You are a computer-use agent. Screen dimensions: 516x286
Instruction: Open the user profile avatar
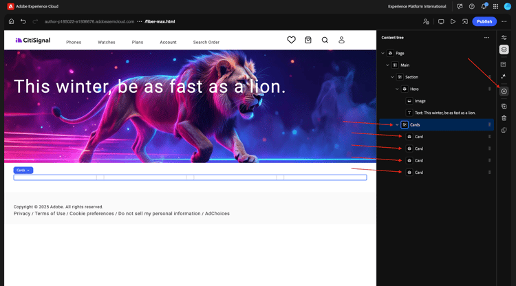click(508, 6)
